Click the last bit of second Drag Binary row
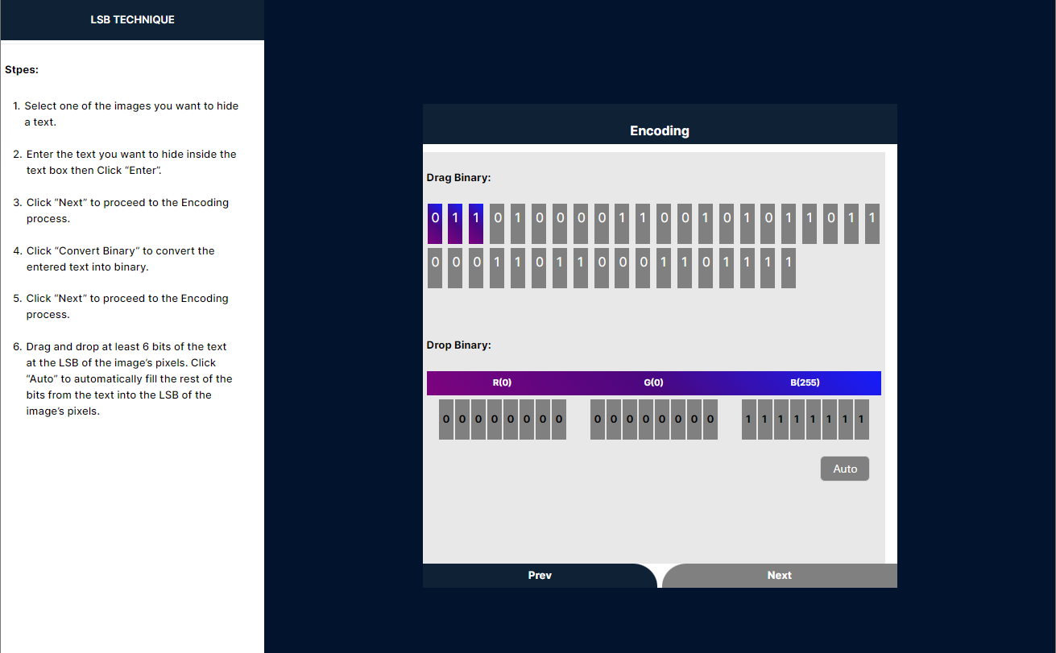Viewport: 1056px width, 653px height. 789,268
